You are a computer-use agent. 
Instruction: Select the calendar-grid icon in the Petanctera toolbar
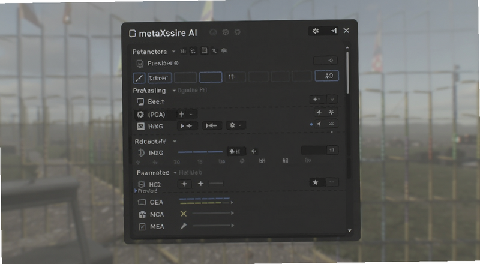coord(204,50)
